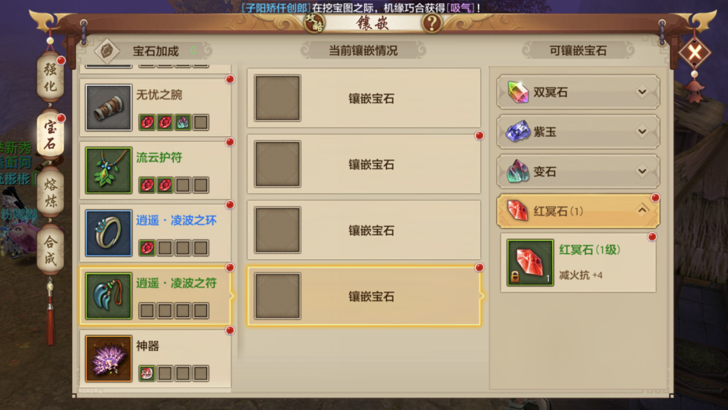The width and height of the screenshot is (728, 410).
Task: Click the 宝石加成 diamond icon
Action: click(x=107, y=51)
